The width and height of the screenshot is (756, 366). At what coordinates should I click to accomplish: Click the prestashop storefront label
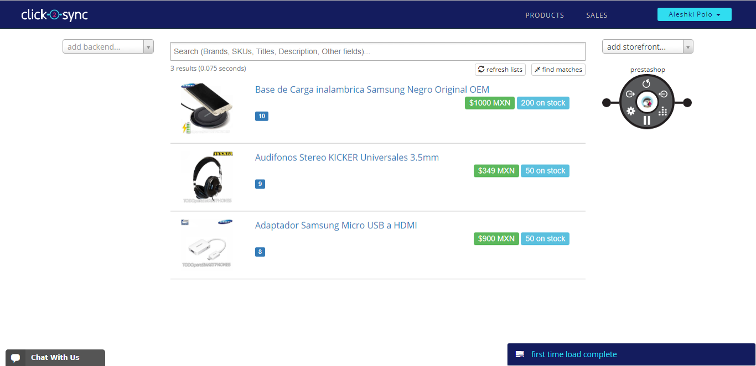tap(648, 70)
